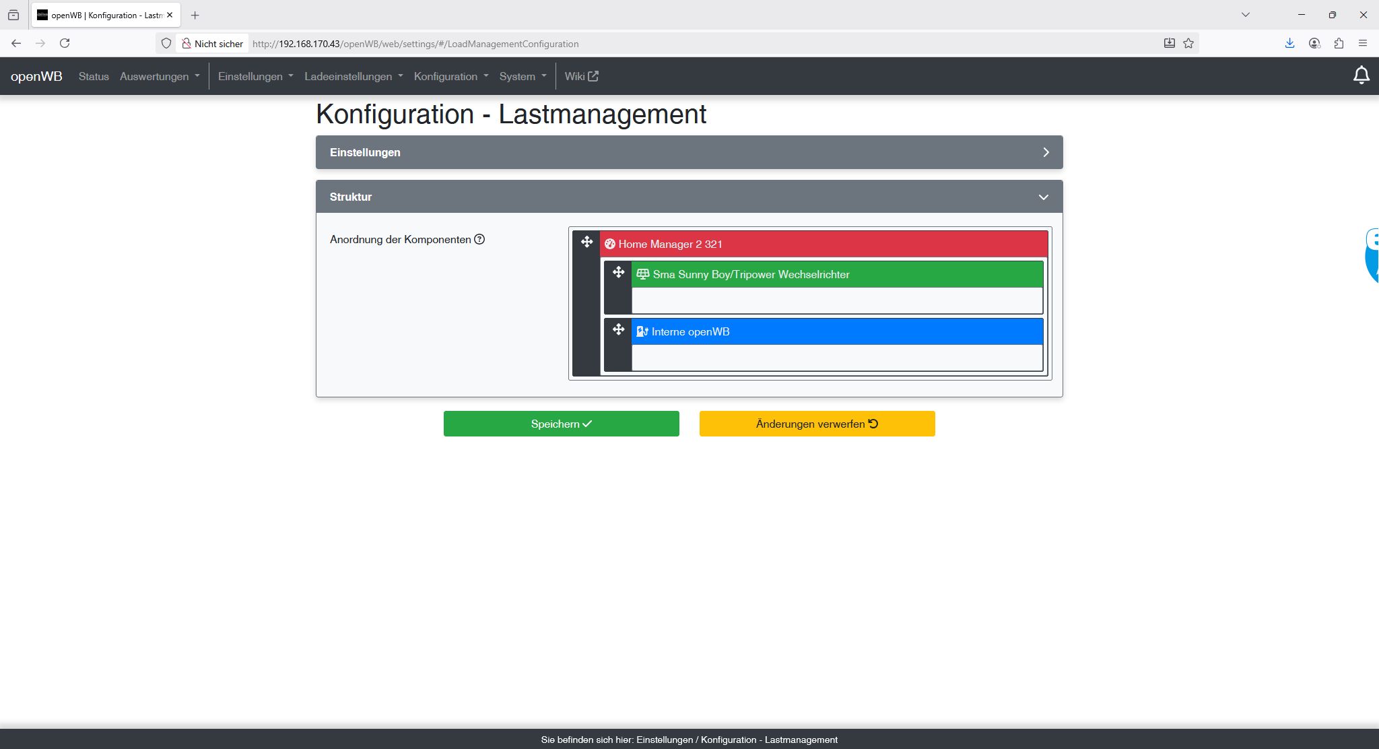Expand the Einstellungen panel chevron
1379x749 pixels.
tap(1046, 152)
